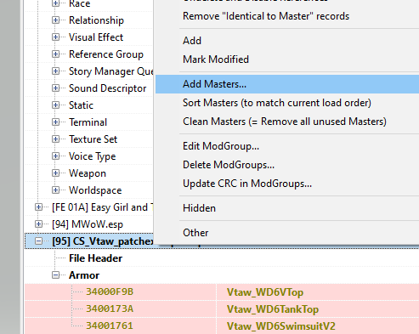Click the Vtaw_WD6VTop editor ID
Image resolution: width=419 pixels, height=334 pixels.
(x=265, y=292)
